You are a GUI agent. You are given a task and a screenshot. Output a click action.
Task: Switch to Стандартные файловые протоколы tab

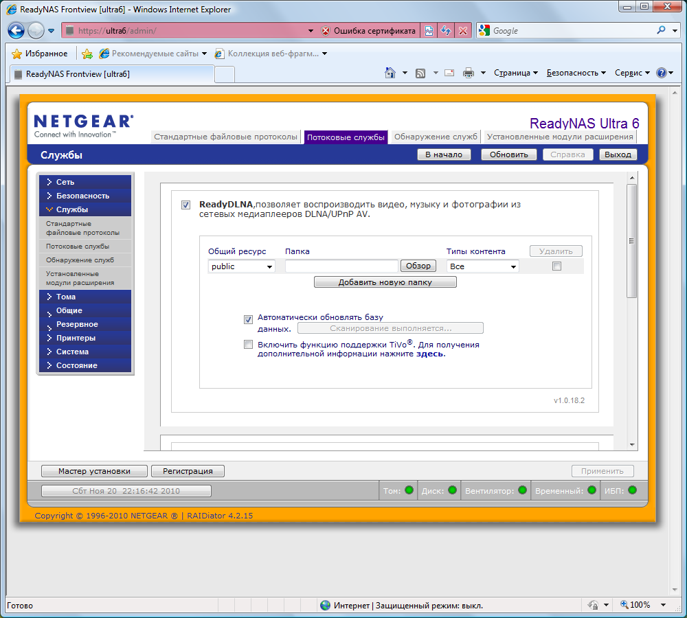point(225,137)
